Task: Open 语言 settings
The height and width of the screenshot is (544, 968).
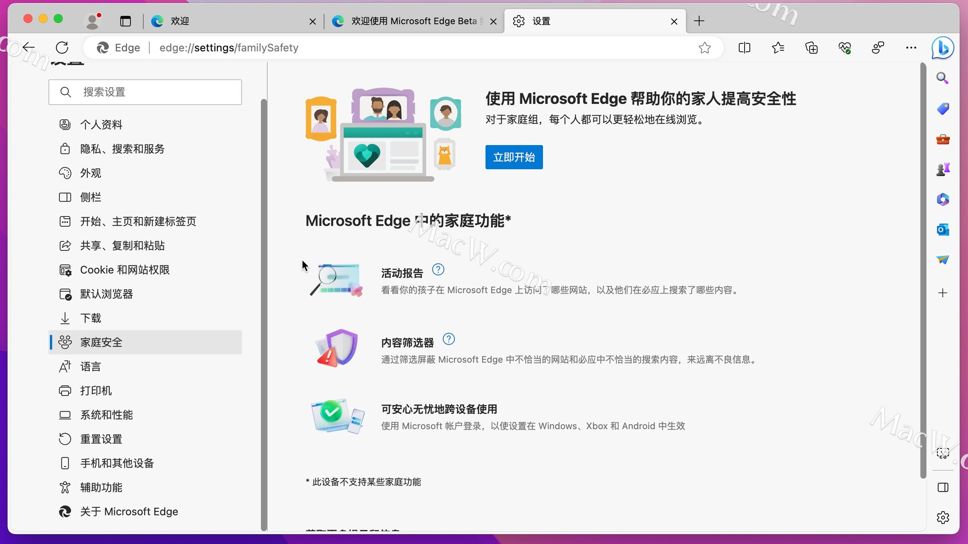Action: click(x=145, y=366)
